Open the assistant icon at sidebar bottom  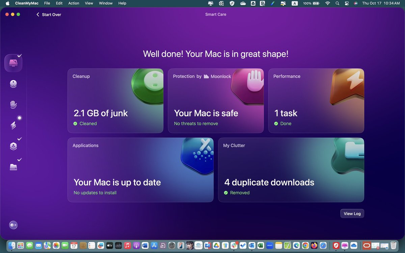pyautogui.click(x=13, y=225)
